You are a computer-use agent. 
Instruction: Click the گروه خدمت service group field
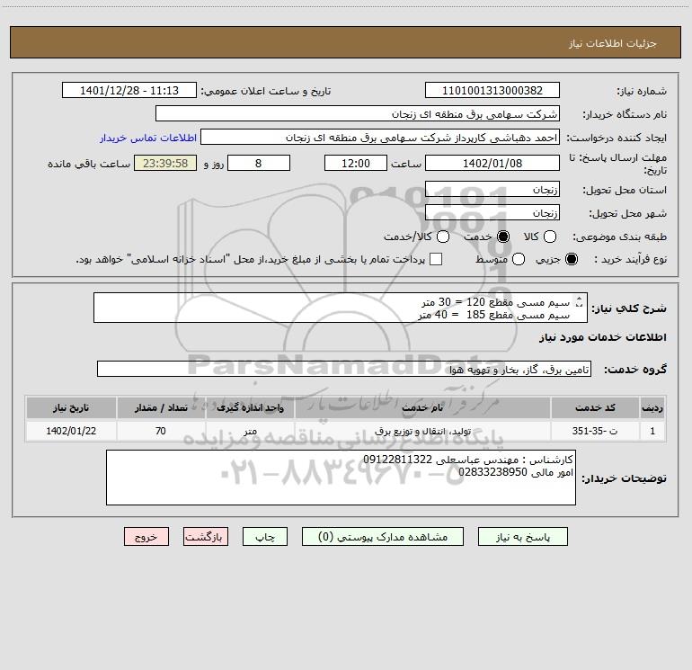tap(344, 369)
